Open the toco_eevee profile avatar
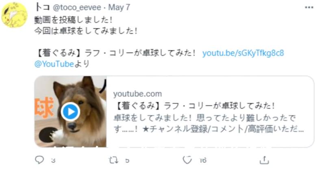The width and height of the screenshot is (317, 169). [14, 15]
